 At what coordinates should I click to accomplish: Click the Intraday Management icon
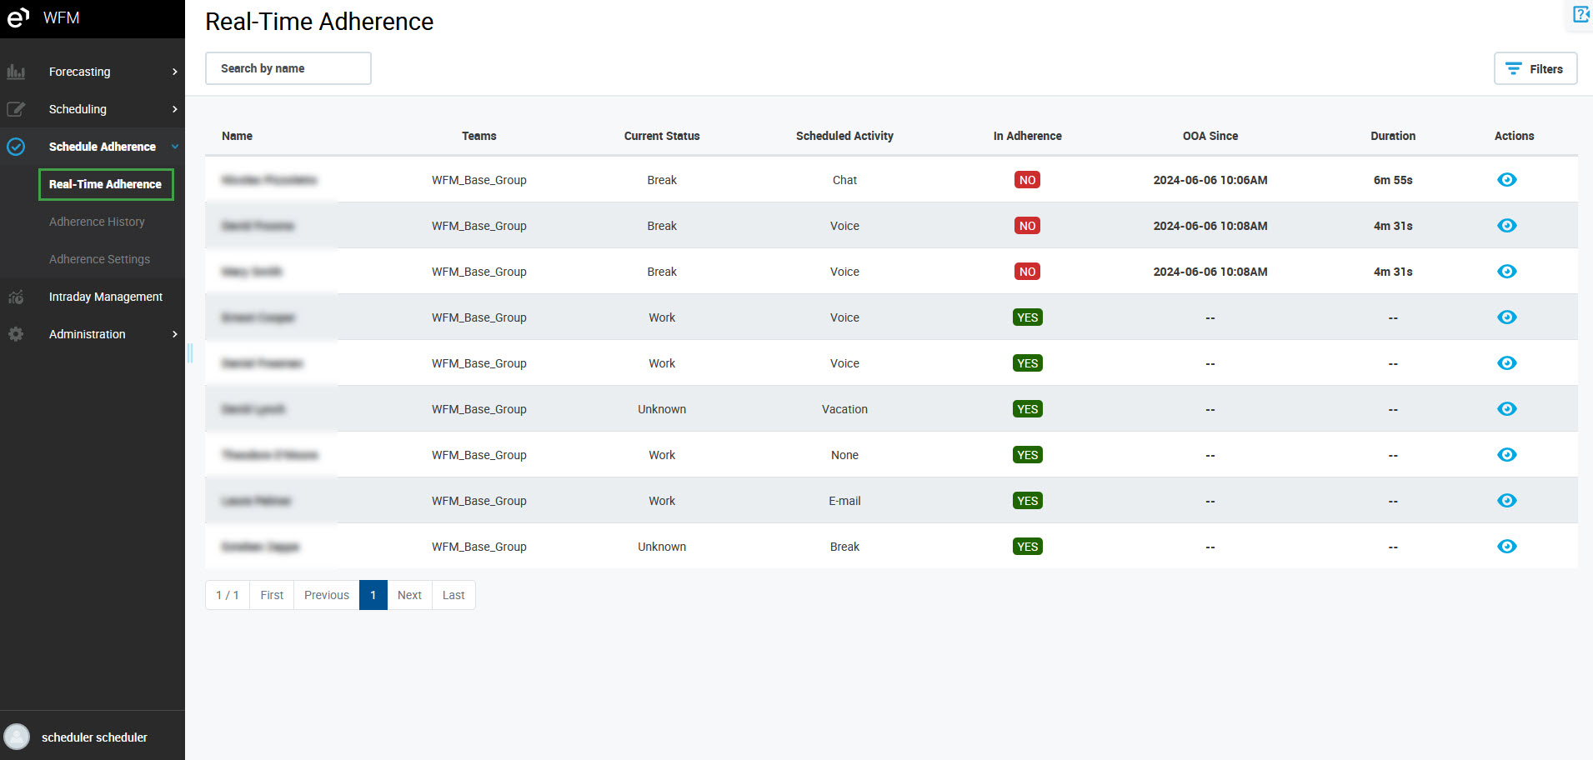point(16,297)
